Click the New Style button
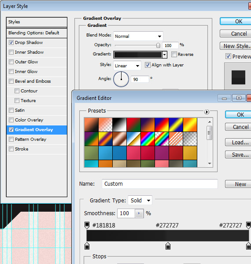 (236, 46)
